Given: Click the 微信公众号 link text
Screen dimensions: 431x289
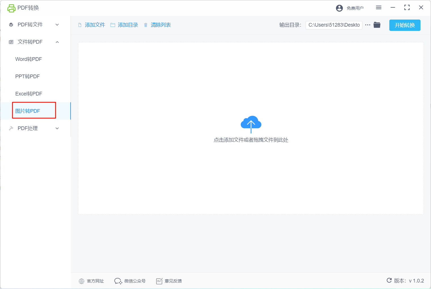Looking at the screenshot, I should (x=135, y=281).
